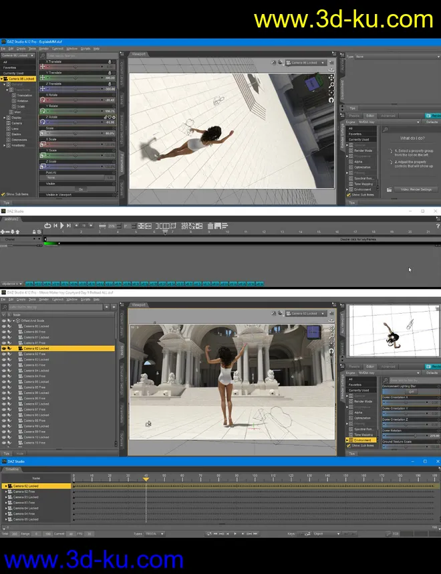
Task: Click the view cube in the courtyard viewport
Action: point(313,332)
